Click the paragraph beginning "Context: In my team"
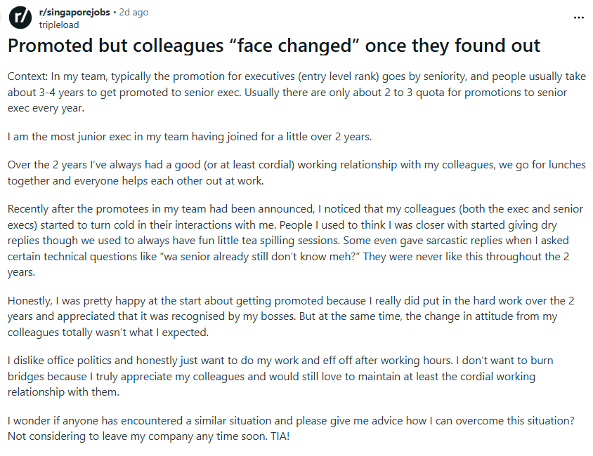 (295, 93)
